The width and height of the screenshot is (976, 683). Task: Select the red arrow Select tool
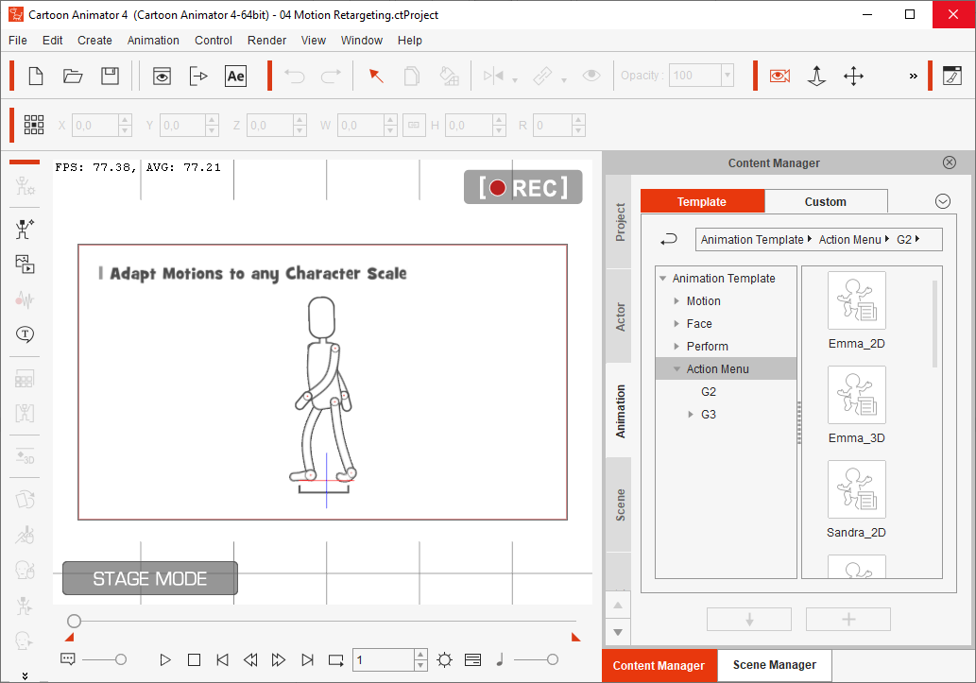click(376, 76)
